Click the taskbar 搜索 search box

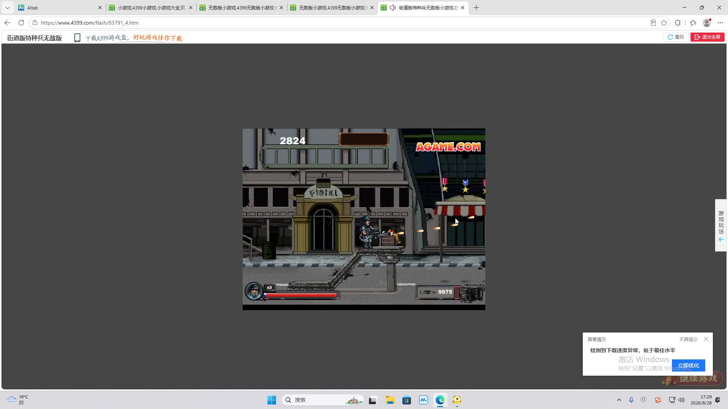323,400
